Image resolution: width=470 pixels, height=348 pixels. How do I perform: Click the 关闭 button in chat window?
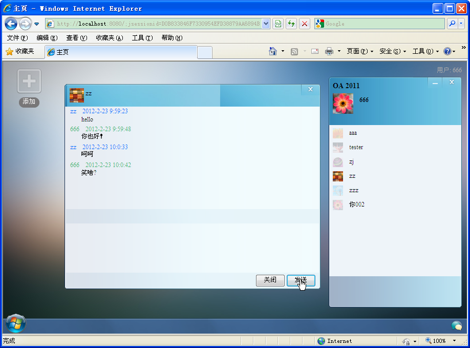pyautogui.click(x=270, y=280)
